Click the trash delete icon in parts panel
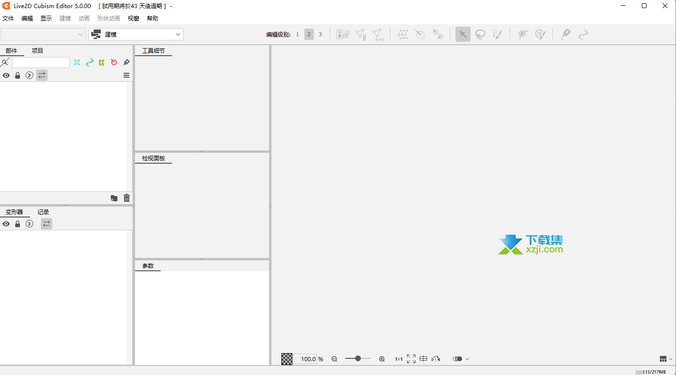 coord(126,198)
